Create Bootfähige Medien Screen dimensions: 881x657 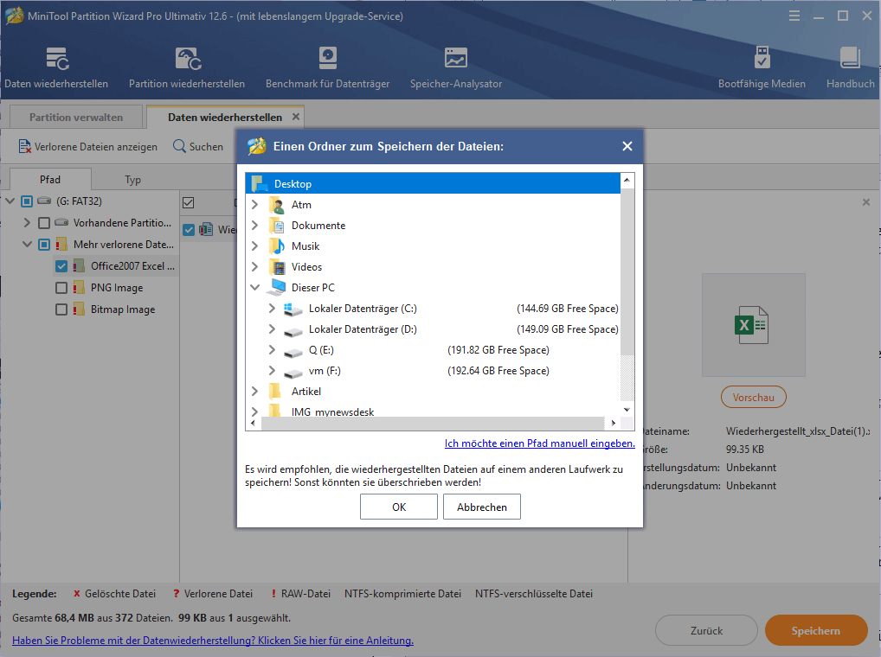(762, 58)
